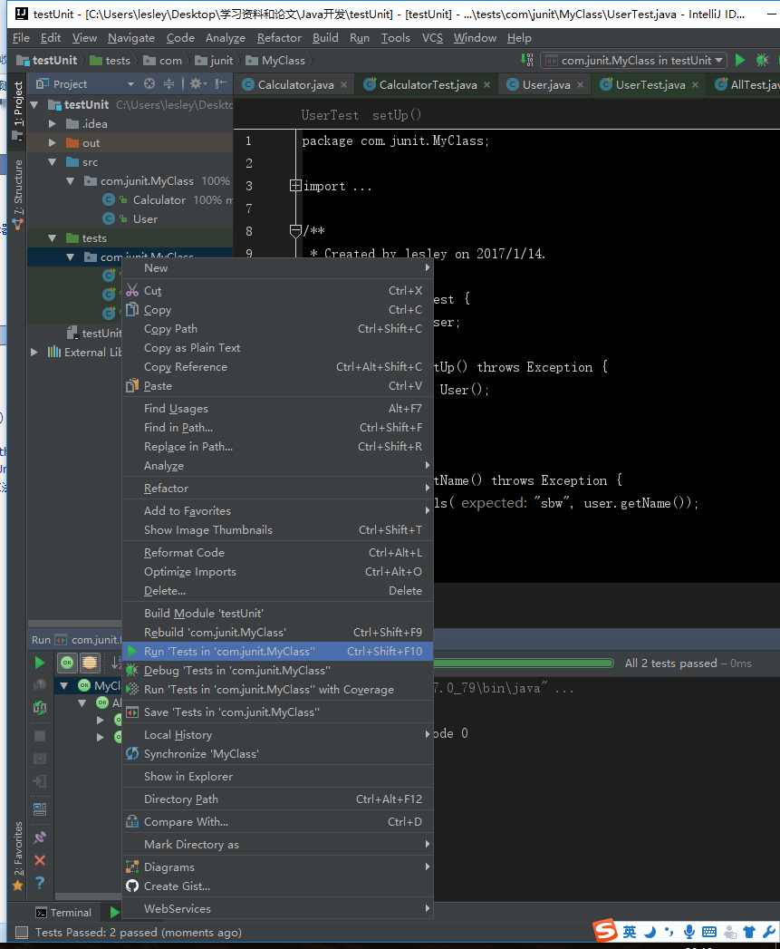Open help question mark in Run panel

(40, 883)
